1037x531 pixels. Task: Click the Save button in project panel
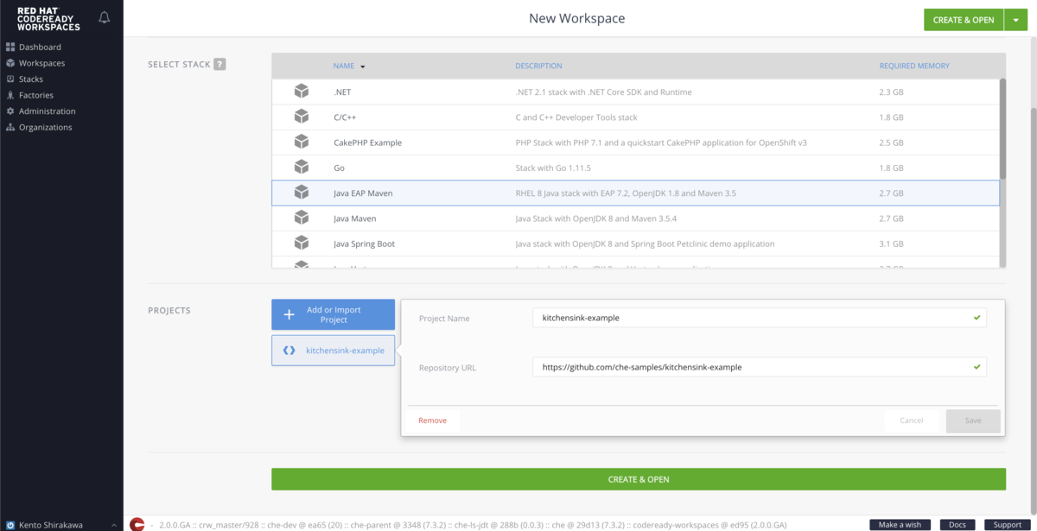click(x=973, y=420)
